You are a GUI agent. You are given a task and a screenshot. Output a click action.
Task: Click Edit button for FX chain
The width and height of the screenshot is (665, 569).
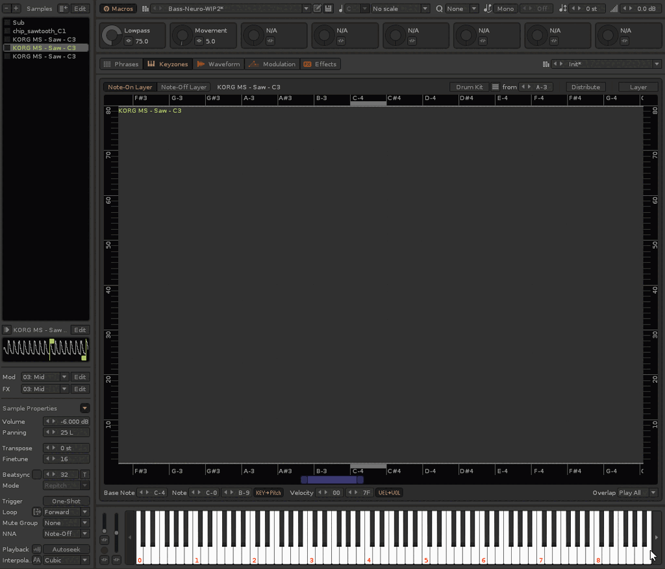(80, 389)
